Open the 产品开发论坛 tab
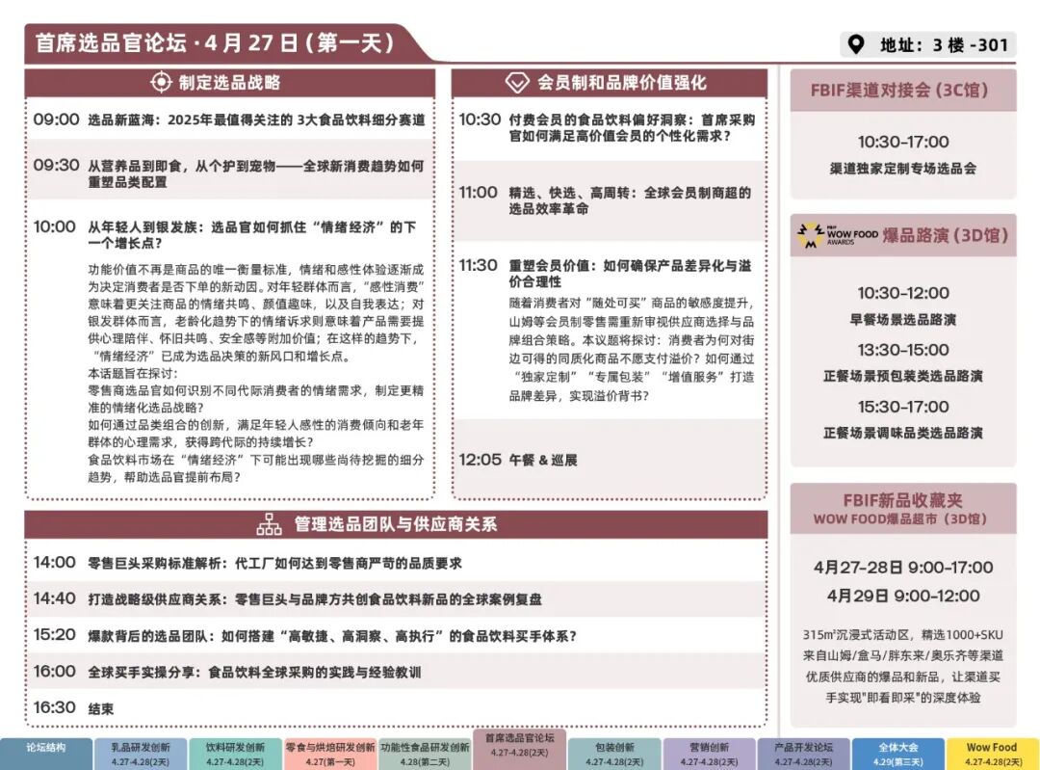Screen dimensions: 1040x770 [x=803, y=754]
